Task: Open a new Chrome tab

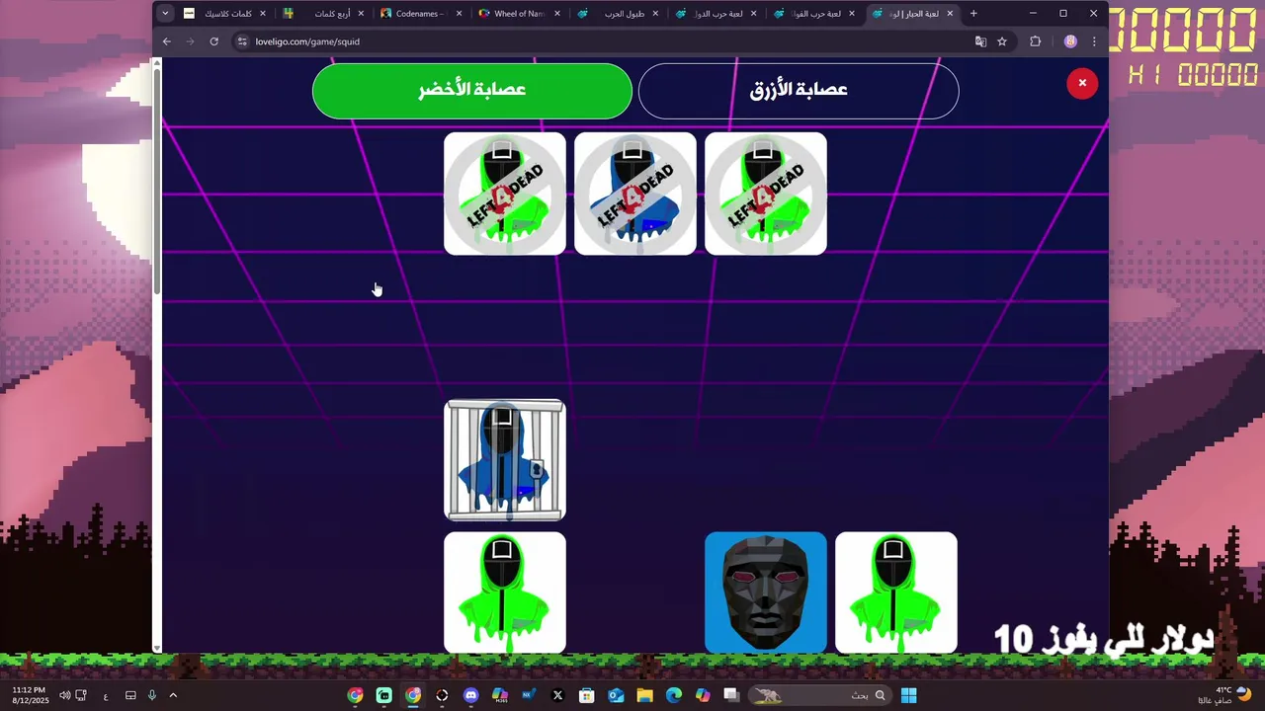Action: pos(973,14)
